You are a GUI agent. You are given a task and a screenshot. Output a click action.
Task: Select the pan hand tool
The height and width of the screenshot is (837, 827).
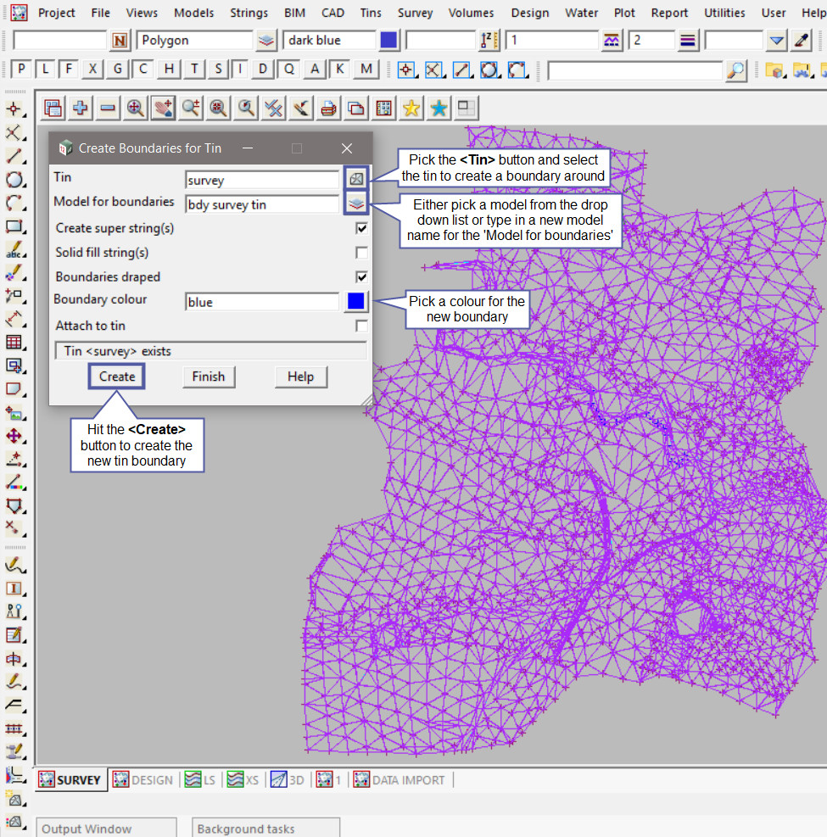163,108
